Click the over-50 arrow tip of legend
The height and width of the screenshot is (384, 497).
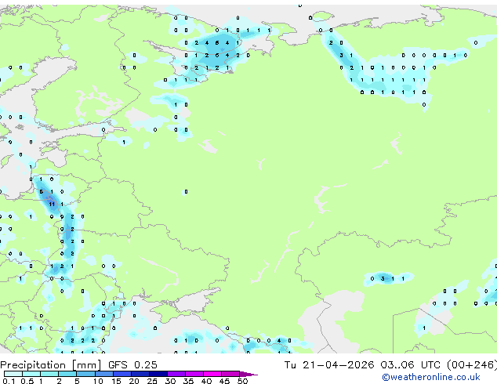click(248, 374)
